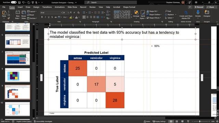Toggle the Notes pane in status bar
Image resolution: width=219 pixels, height=123 pixels.
(x=147, y=122)
